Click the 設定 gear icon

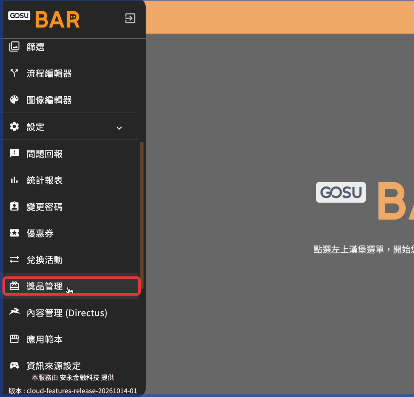(x=14, y=127)
